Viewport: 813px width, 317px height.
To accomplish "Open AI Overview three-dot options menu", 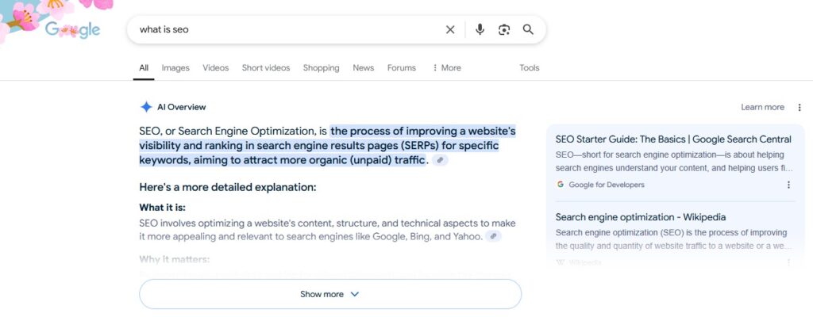I will point(799,107).
